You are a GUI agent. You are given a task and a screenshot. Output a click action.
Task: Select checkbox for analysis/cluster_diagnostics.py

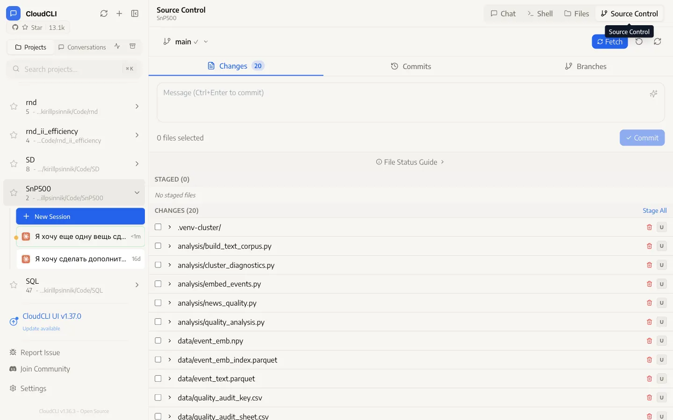click(x=158, y=265)
